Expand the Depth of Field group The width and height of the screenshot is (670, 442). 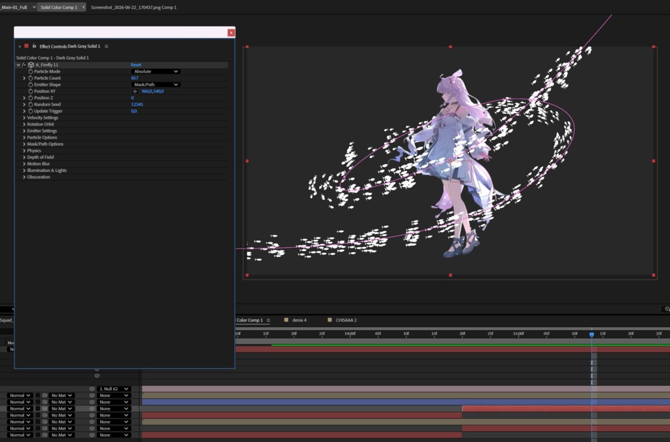[24, 157]
